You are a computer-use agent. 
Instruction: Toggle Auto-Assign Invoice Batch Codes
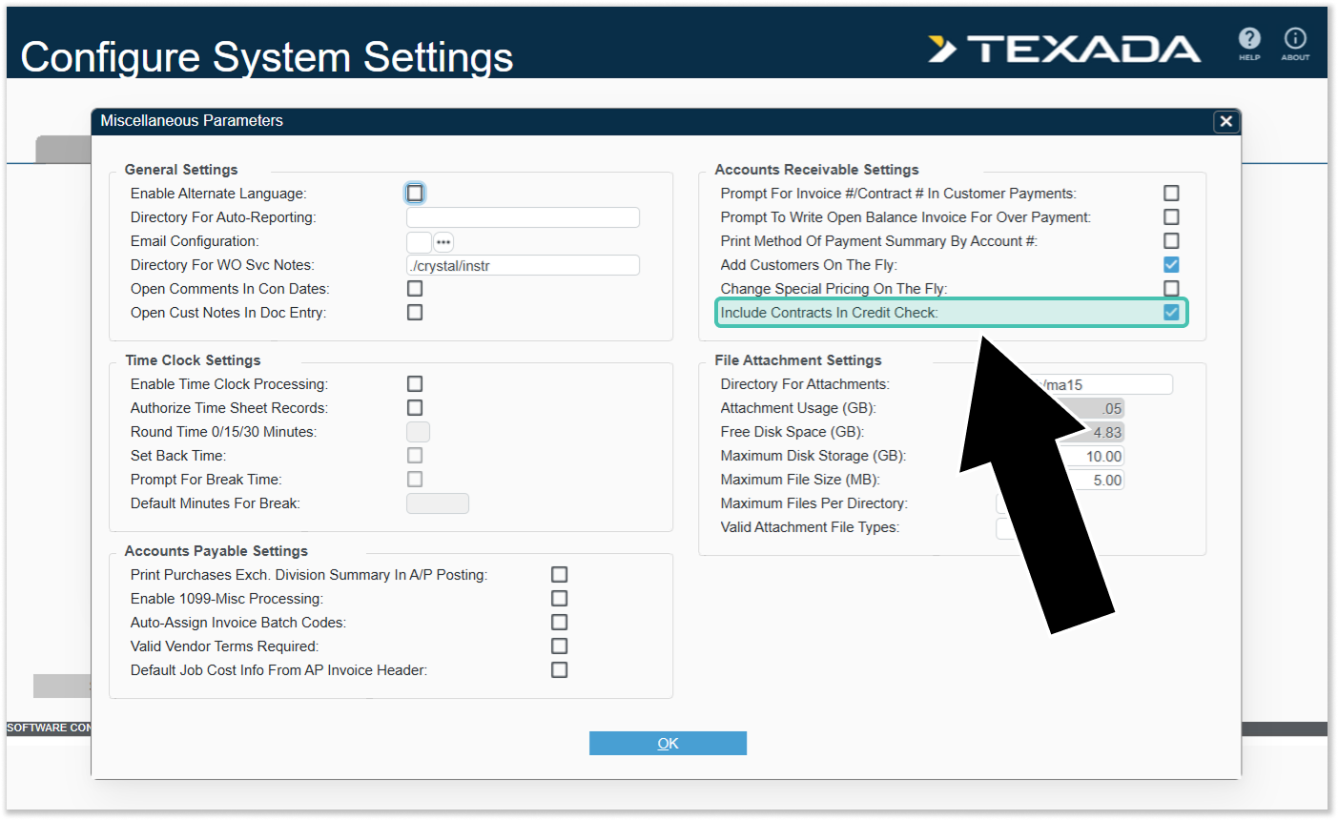tap(560, 623)
